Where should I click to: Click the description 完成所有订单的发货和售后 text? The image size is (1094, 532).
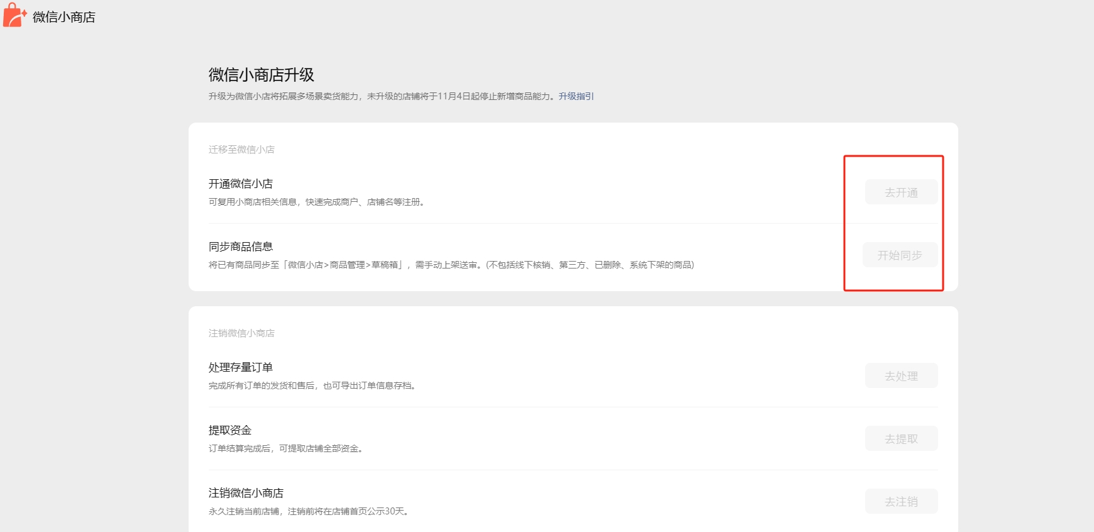coord(313,385)
